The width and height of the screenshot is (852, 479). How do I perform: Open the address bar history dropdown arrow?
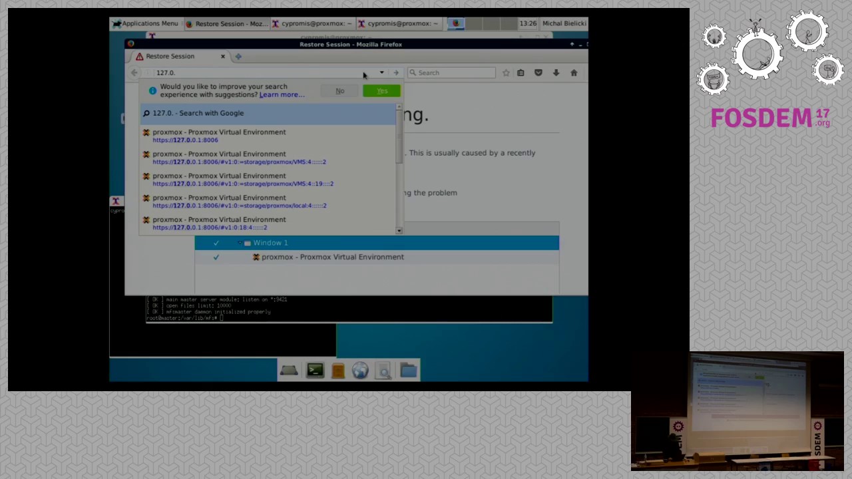[x=381, y=73]
